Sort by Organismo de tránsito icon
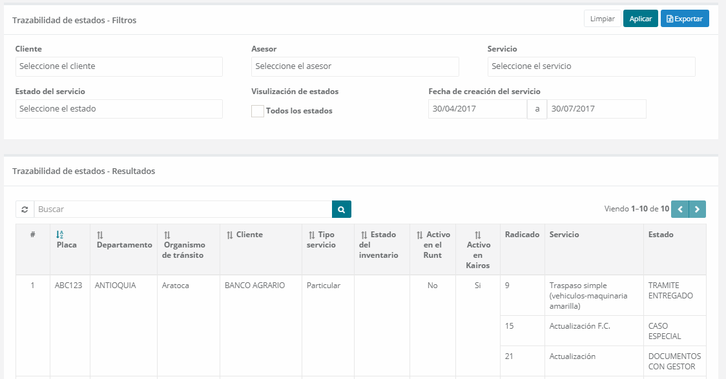The height and width of the screenshot is (379, 726). click(167, 235)
